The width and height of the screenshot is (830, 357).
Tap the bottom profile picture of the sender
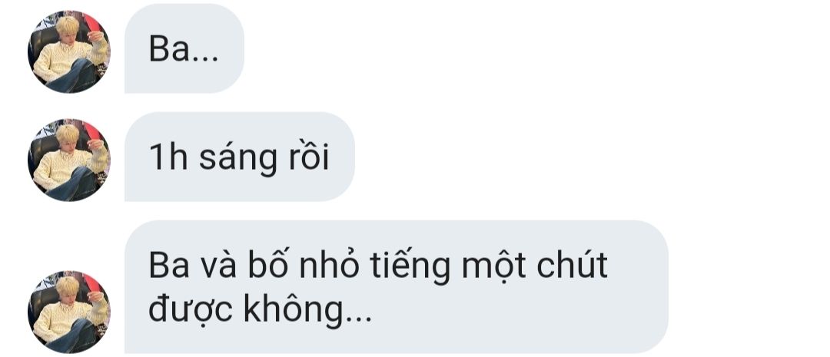click(x=69, y=312)
